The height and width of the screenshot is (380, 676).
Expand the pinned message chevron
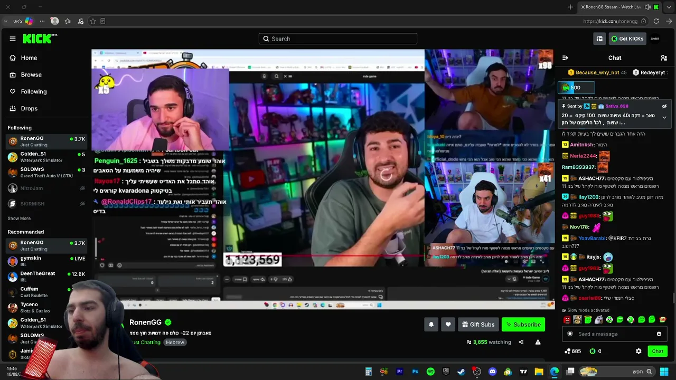click(664, 117)
